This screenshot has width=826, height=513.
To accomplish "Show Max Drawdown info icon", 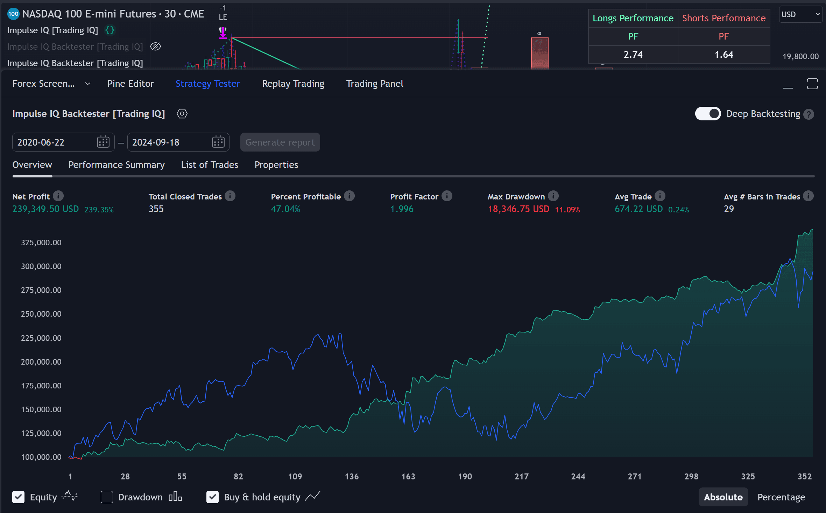I will pyautogui.click(x=553, y=196).
